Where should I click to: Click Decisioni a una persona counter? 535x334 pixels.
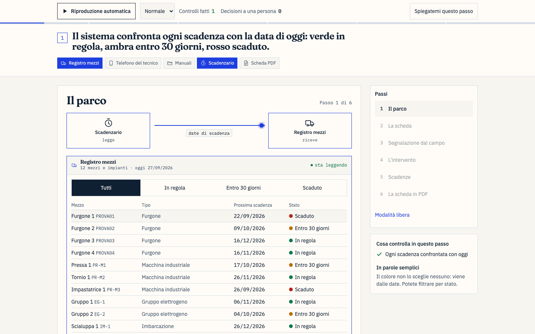[251, 11]
